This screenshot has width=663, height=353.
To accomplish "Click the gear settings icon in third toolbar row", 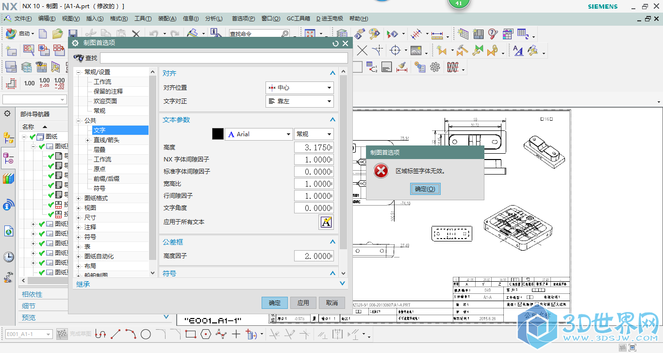I will 435,67.
